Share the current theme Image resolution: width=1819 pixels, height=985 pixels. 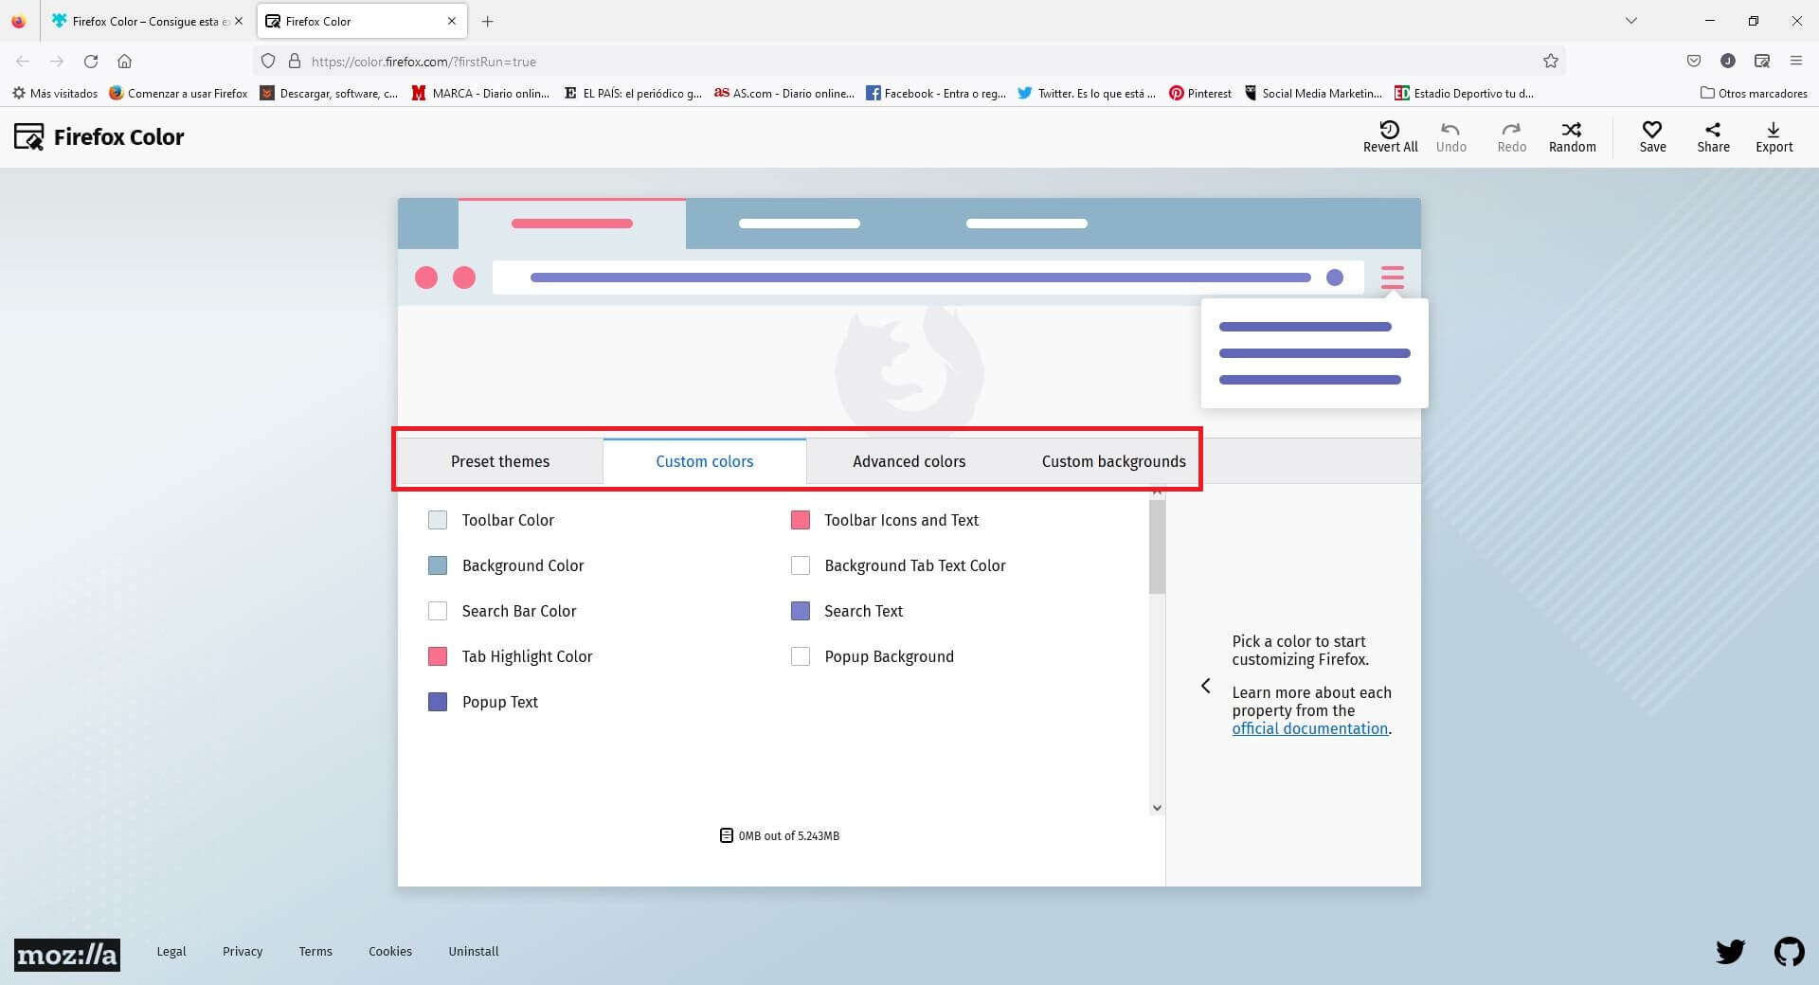[1713, 136]
